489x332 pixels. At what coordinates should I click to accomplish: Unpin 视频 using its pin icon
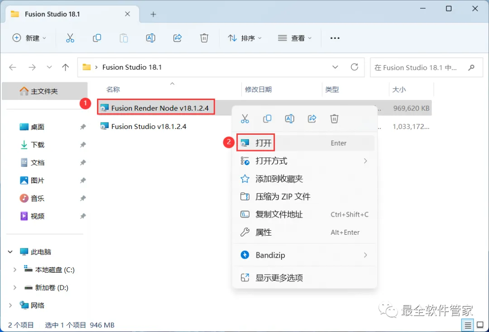click(x=83, y=216)
